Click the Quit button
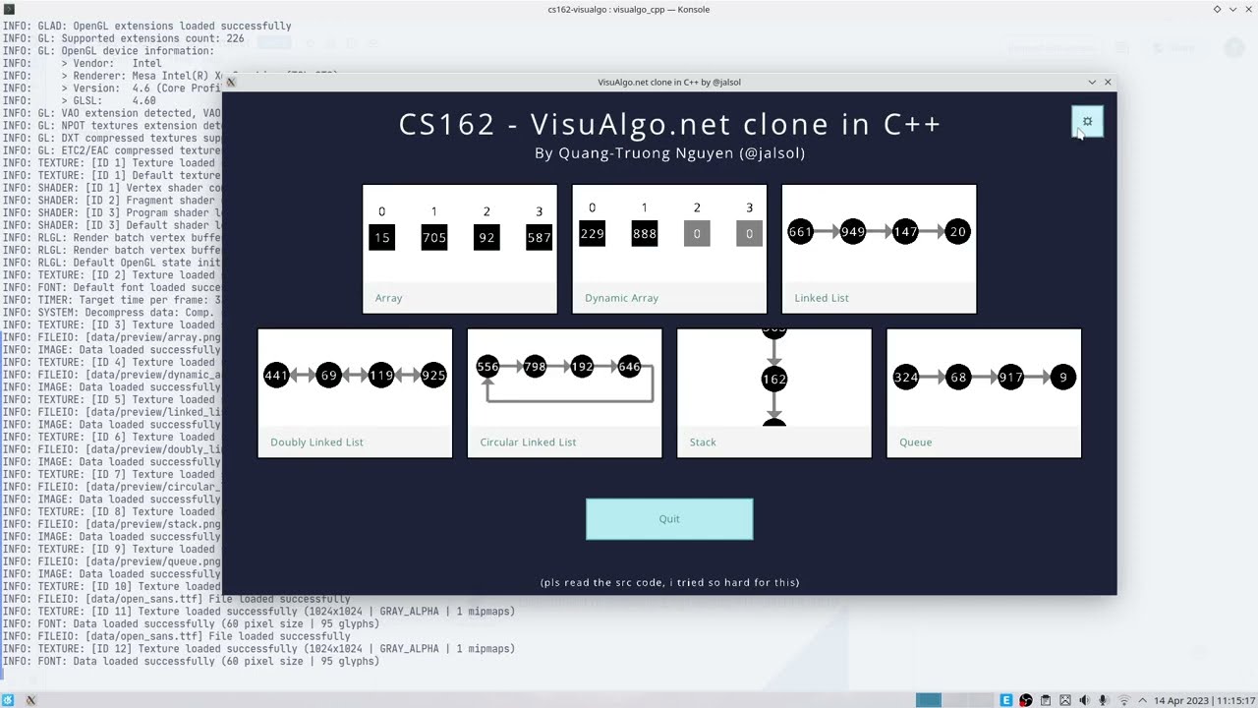1258x708 pixels. click(x=669, y=519)
